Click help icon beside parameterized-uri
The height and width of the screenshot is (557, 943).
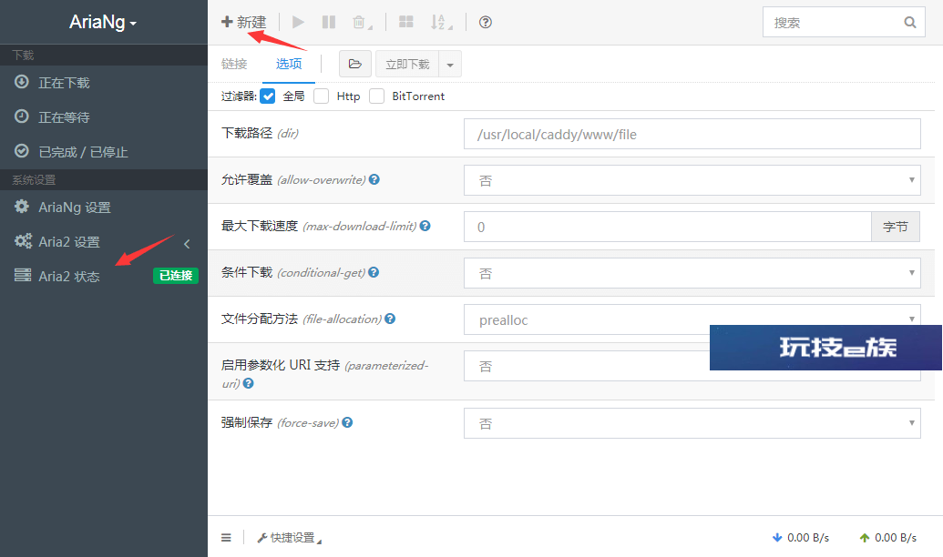pyautogui.click(x=249, y=383)
